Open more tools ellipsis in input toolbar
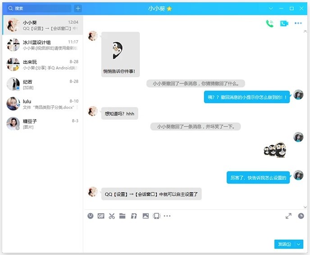This screenshot has height=255, width=310. pos(167,216)
